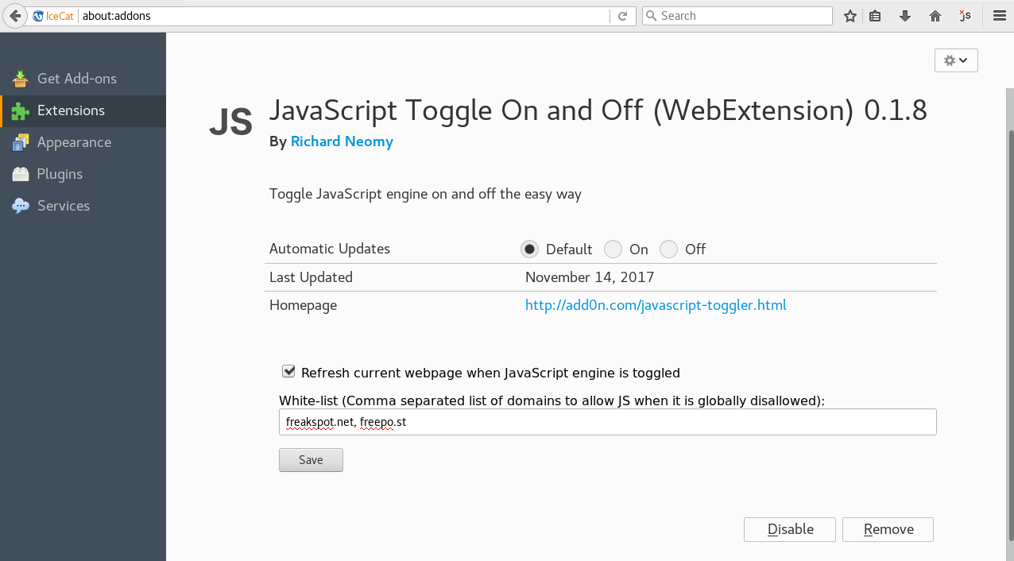Image resolution: width=1014 pixels, height=561 pixels.
Task: Bookmark this page with the star icon
Action: [850, 16]
